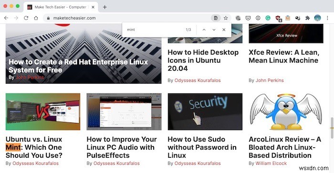Screen dimensions: 334x173
Task: Open 'Use Sudo without Password' article title
Action: pyautogui.click(x=202, y=147)
